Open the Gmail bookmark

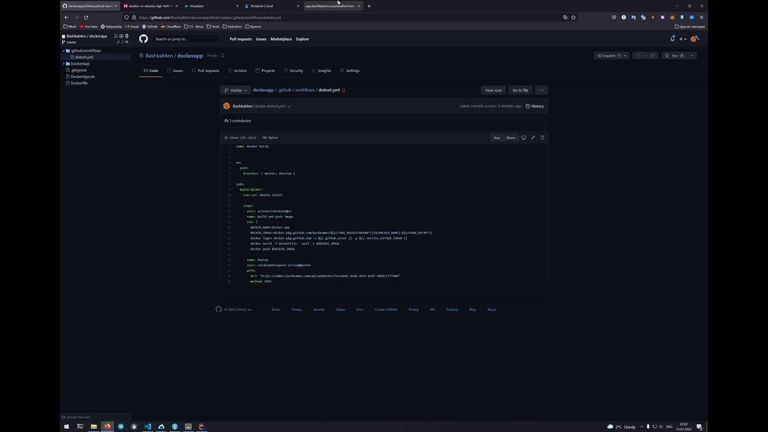tap(131, 26)
